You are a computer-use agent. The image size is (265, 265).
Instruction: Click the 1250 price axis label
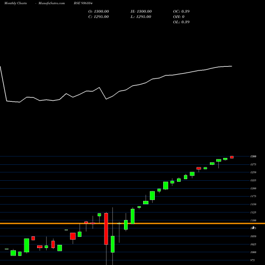coord(253,172)
